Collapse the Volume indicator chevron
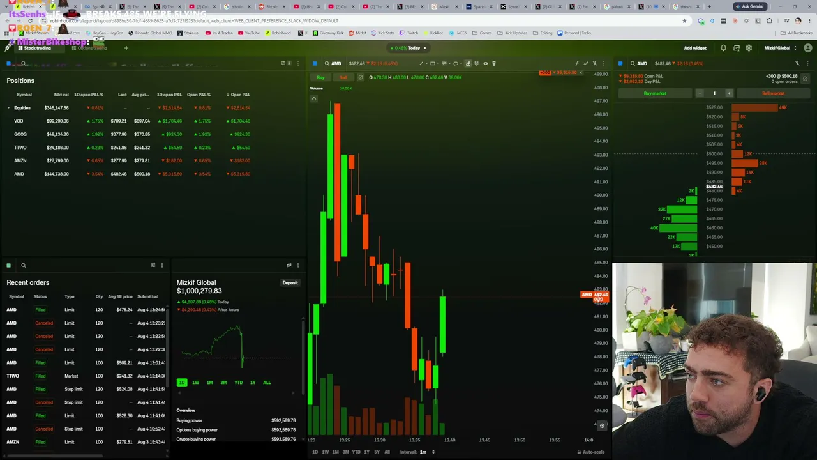Image resolution: width=817 pixels, height=460 pixels. pyautogui.click(x=313, y=98)
